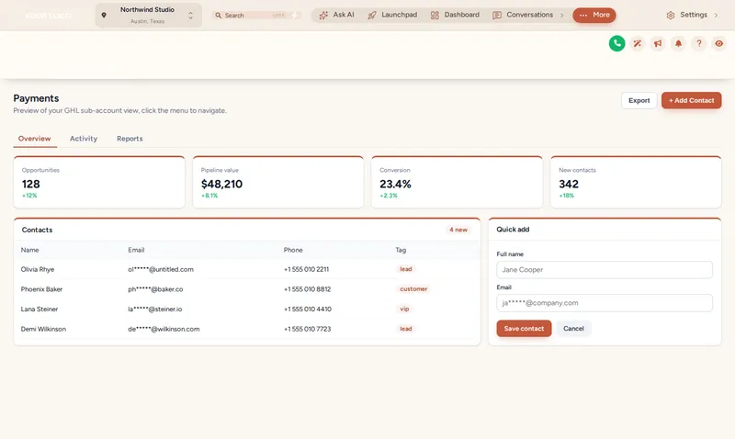Click the contact name Demi Wilkinson

click(x=43, y=329)
